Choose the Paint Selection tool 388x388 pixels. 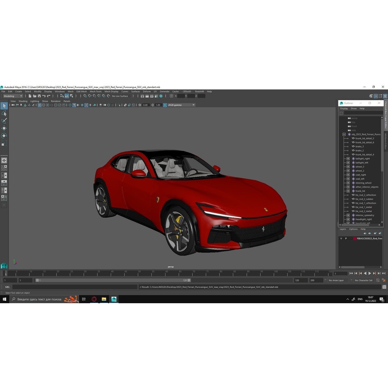(4, 121)
